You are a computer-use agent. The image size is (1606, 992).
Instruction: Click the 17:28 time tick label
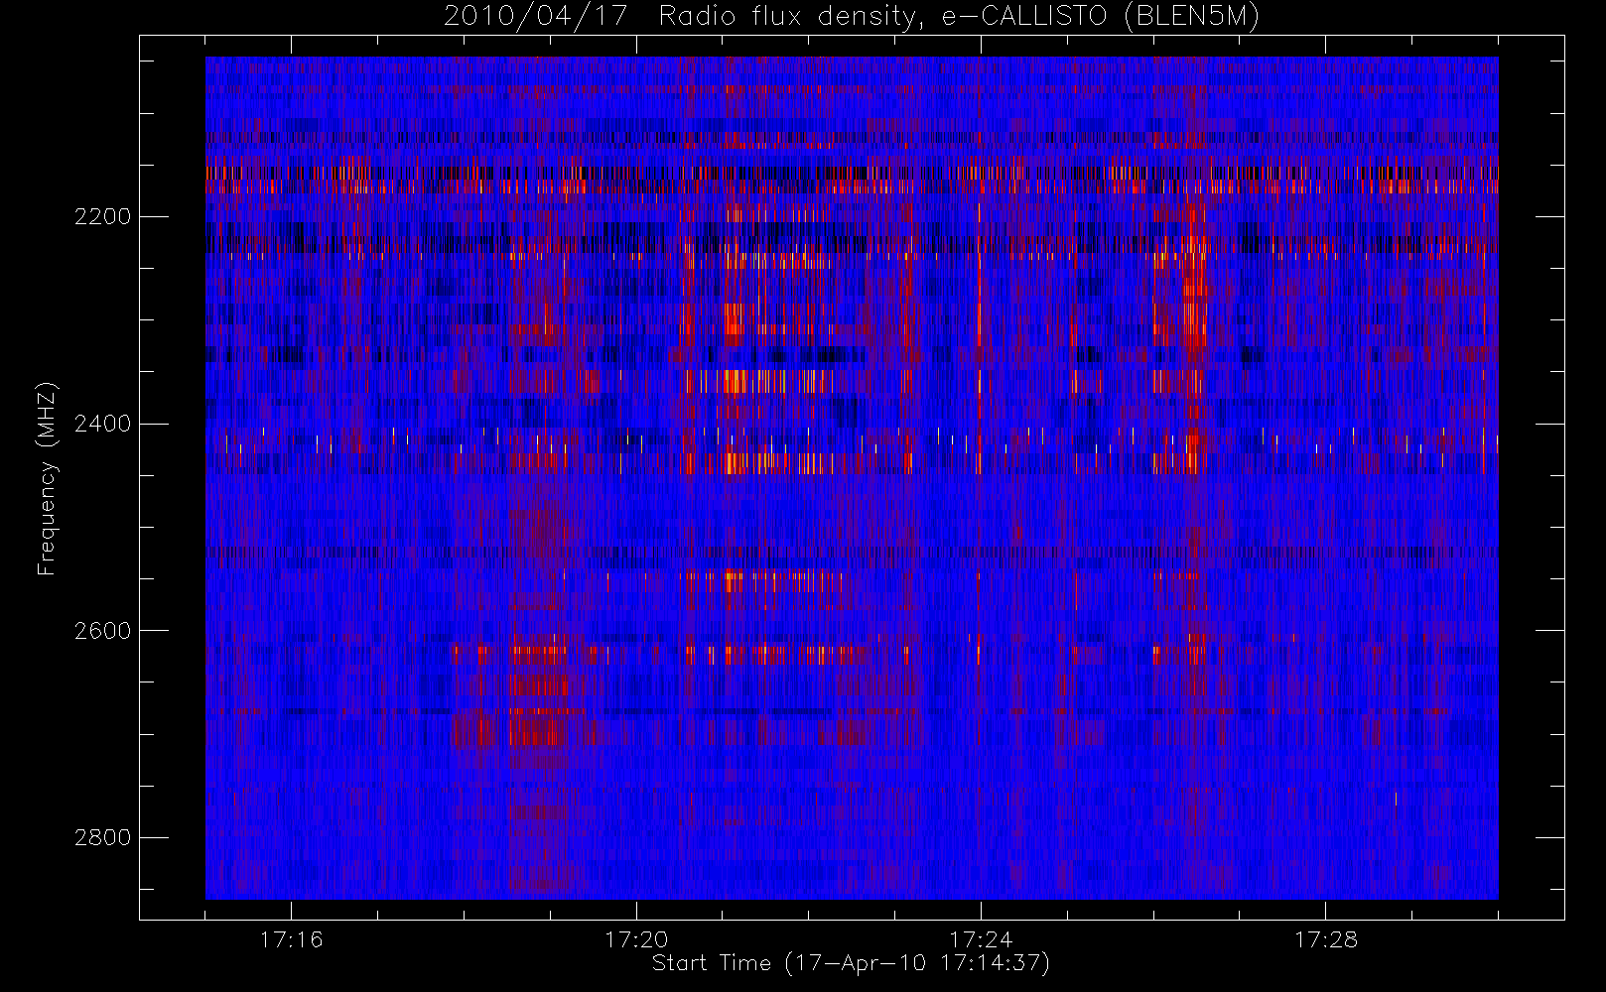click(1326, 938)
